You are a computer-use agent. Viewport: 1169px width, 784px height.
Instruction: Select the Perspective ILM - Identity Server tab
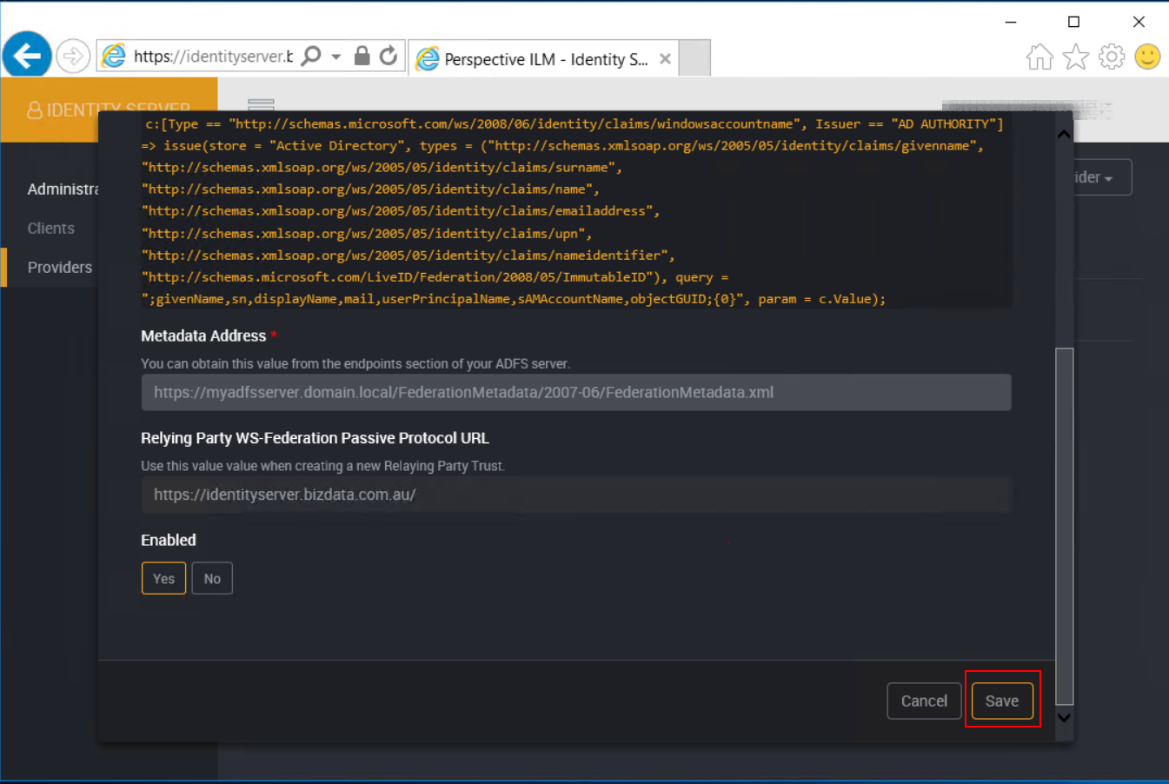pyautogui.click(x=543, y=59)
